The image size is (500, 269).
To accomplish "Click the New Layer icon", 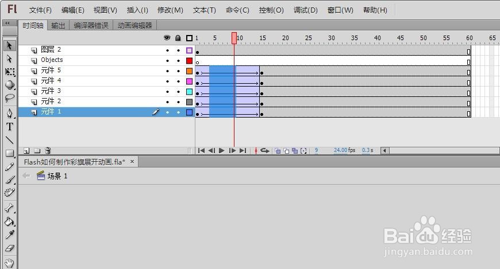I will coord(27,151).
